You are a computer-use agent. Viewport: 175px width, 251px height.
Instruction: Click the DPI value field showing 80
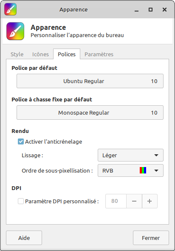click(x=116, y=201)
